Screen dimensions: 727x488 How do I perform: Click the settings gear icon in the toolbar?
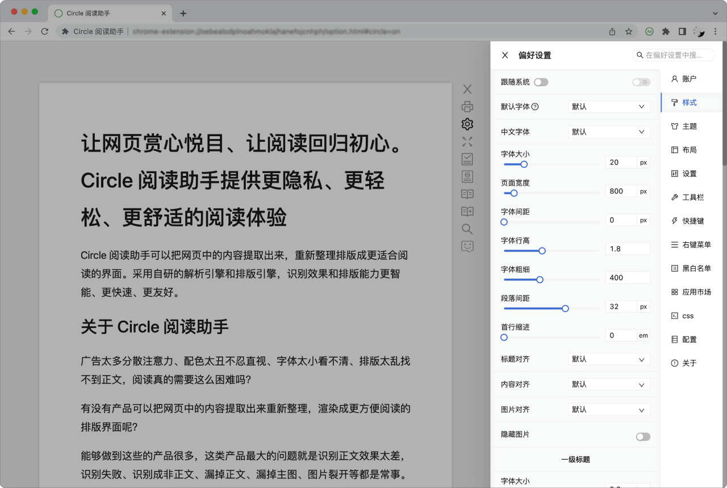tap(467, 124)
